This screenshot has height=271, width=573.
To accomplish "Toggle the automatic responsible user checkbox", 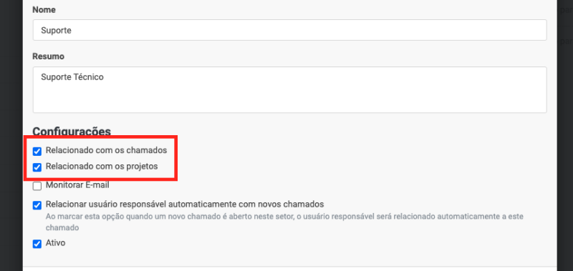I will tap(37, 205).
